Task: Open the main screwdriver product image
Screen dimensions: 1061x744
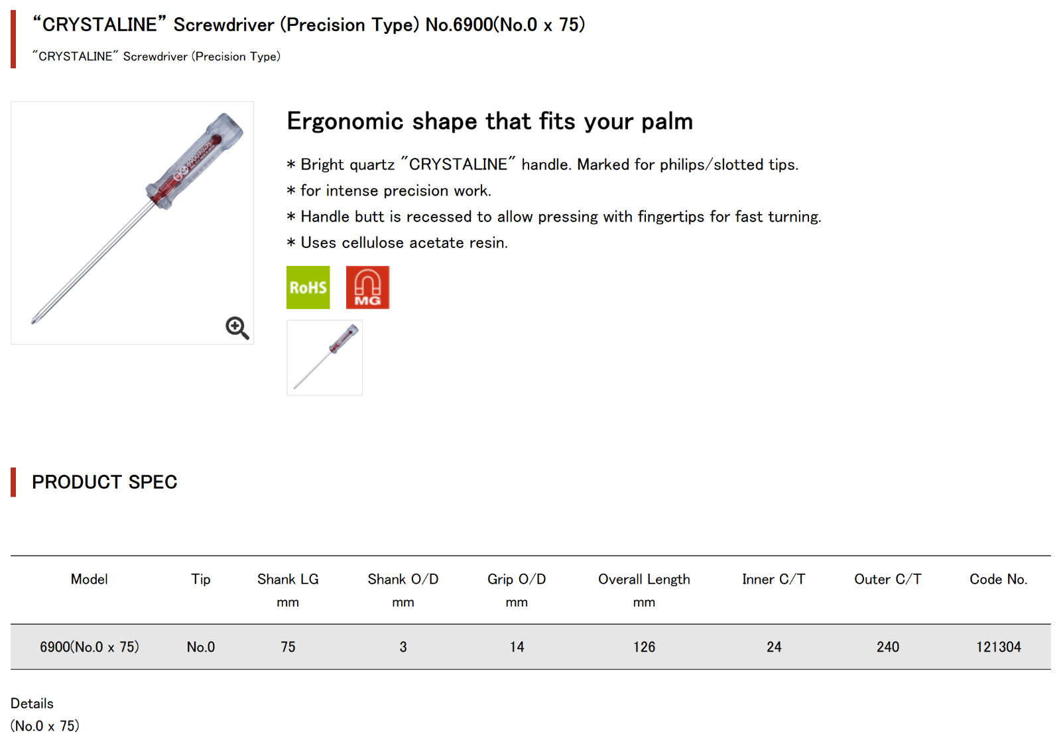Action: coord(132,223)
